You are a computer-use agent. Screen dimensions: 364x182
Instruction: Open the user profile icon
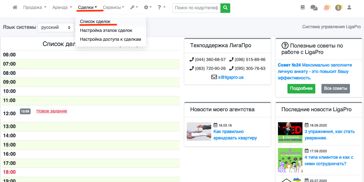pyautogui.click(x=349, y=8)
